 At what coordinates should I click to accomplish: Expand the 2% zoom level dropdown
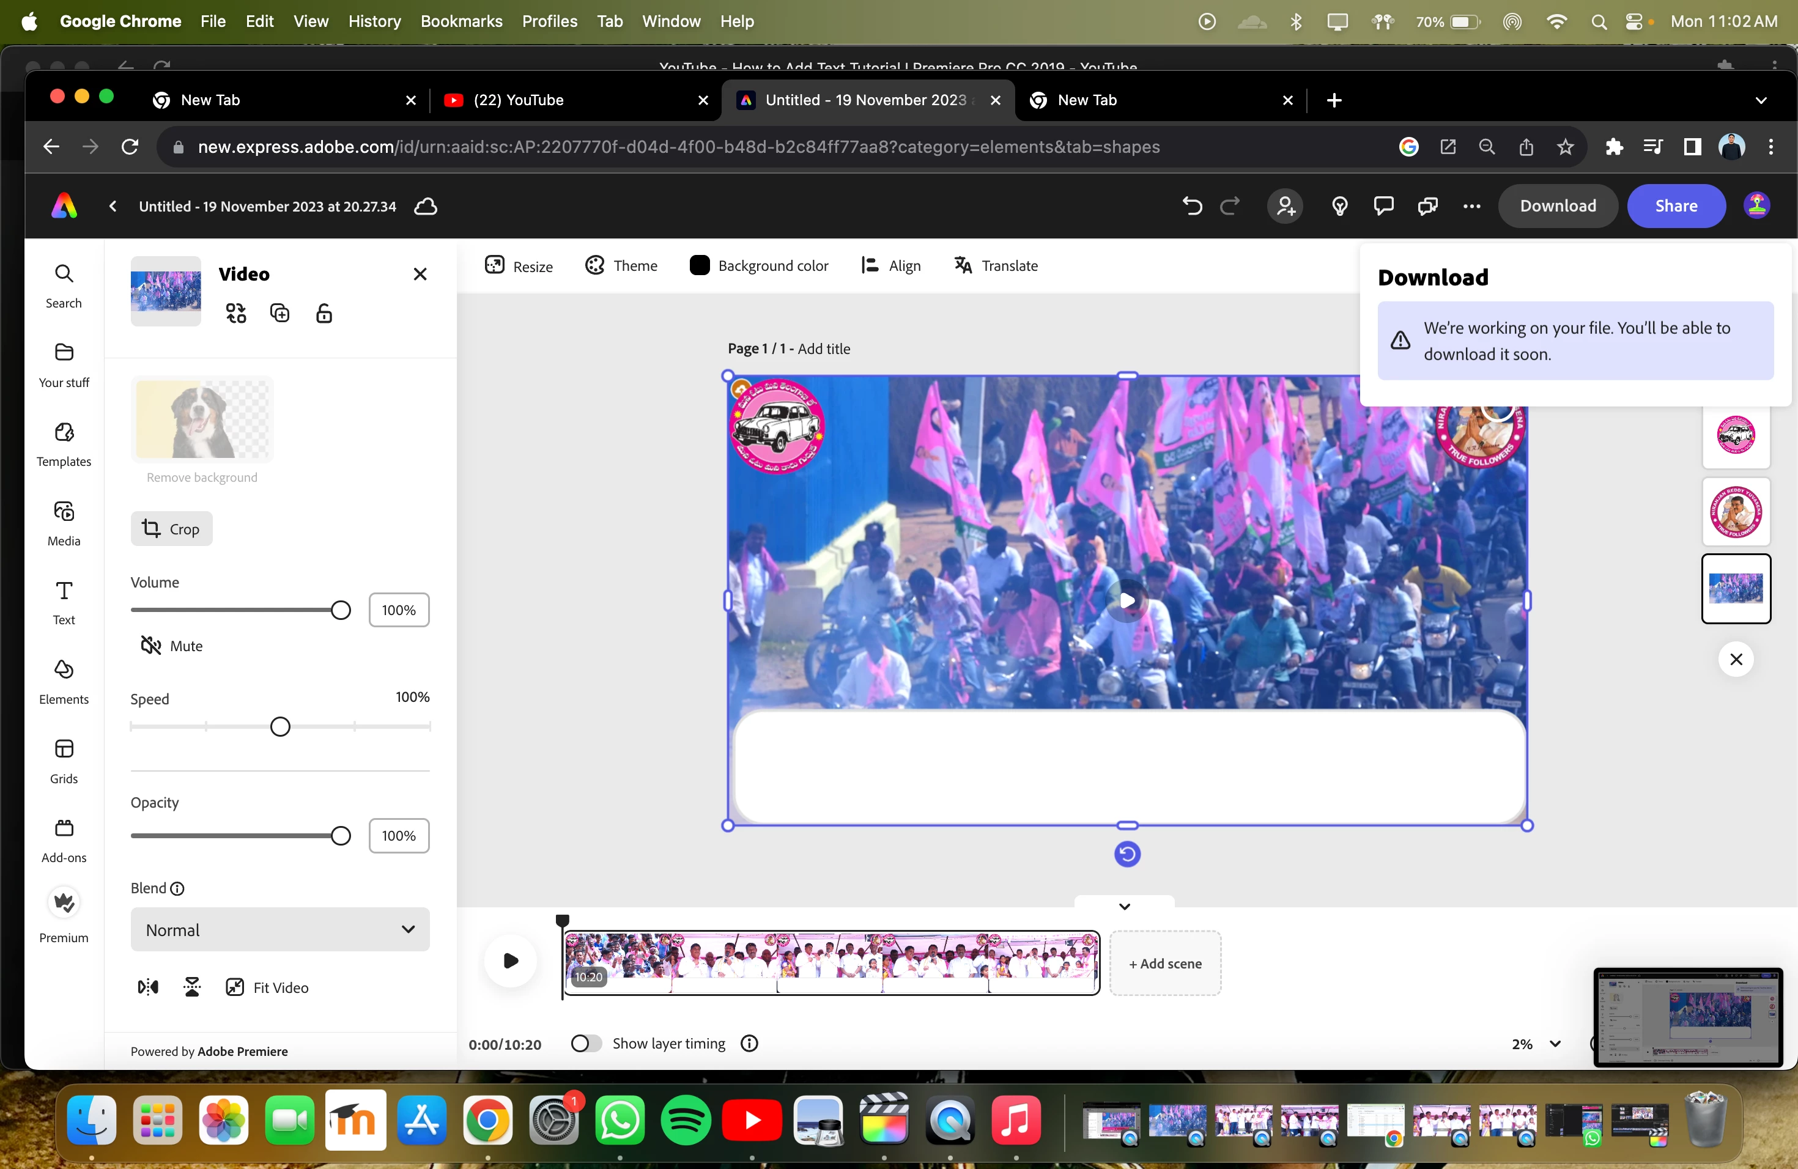point(1537,1044)
